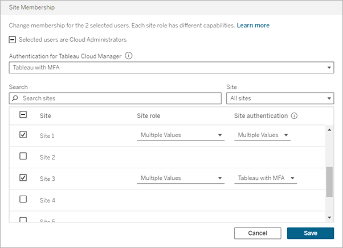The image size is (343, 248).
Task: Open Site 1 site role dropdown
Action: coord(181,135)
